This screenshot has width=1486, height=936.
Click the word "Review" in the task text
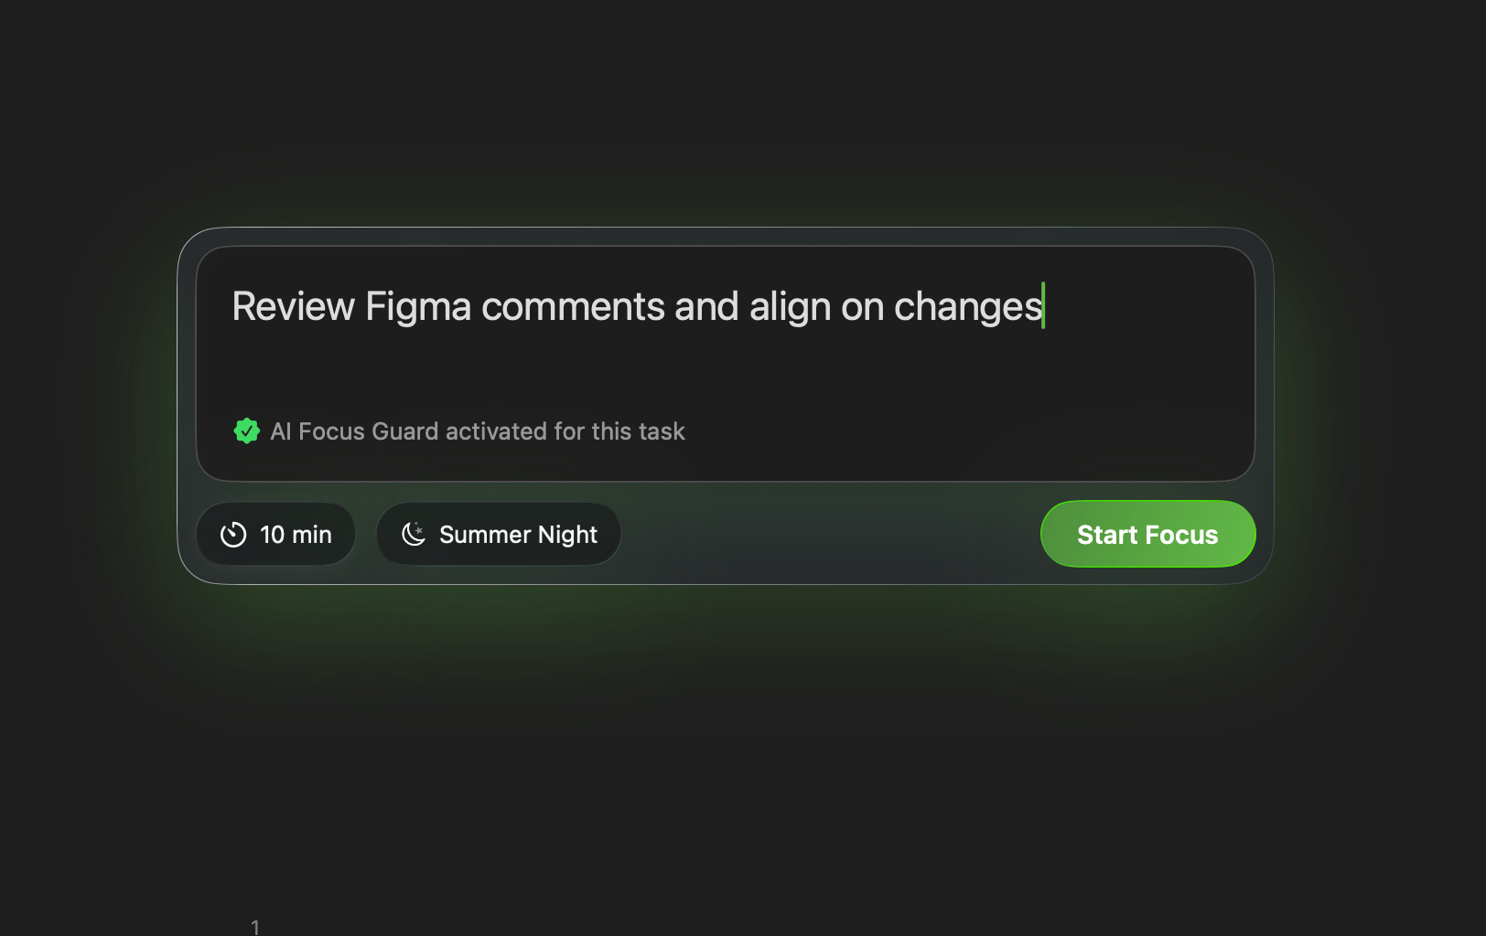(x=293, y=307)
